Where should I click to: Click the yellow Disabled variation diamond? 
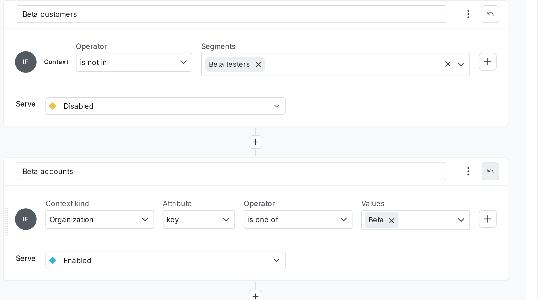point(53,106)
